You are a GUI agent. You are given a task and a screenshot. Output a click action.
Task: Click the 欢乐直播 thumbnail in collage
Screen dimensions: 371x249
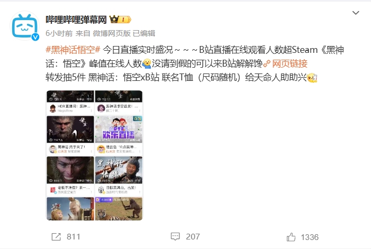(119, 129)
